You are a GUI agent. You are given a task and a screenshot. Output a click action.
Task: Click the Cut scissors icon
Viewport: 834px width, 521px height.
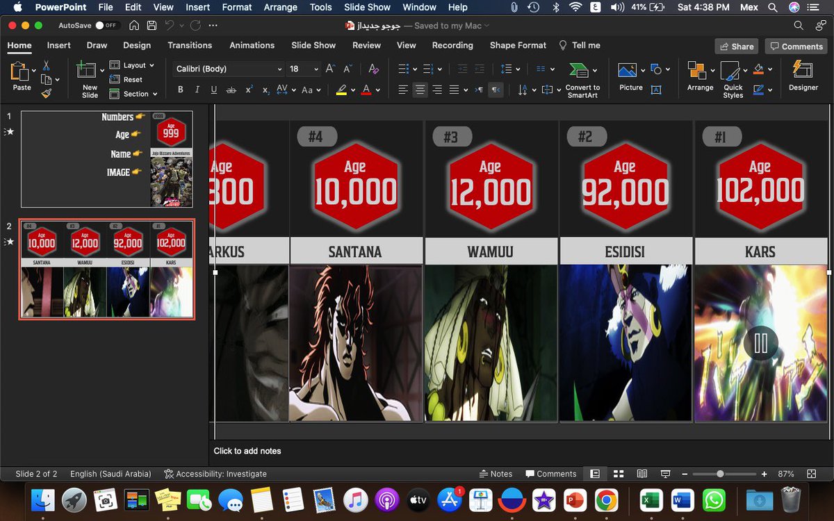(47, 65)
